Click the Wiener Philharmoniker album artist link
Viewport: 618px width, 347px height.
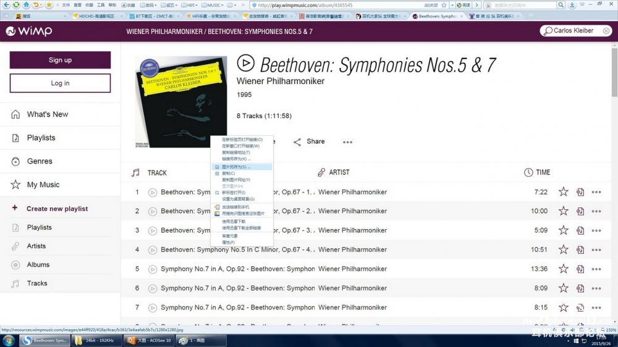point(280,81)
